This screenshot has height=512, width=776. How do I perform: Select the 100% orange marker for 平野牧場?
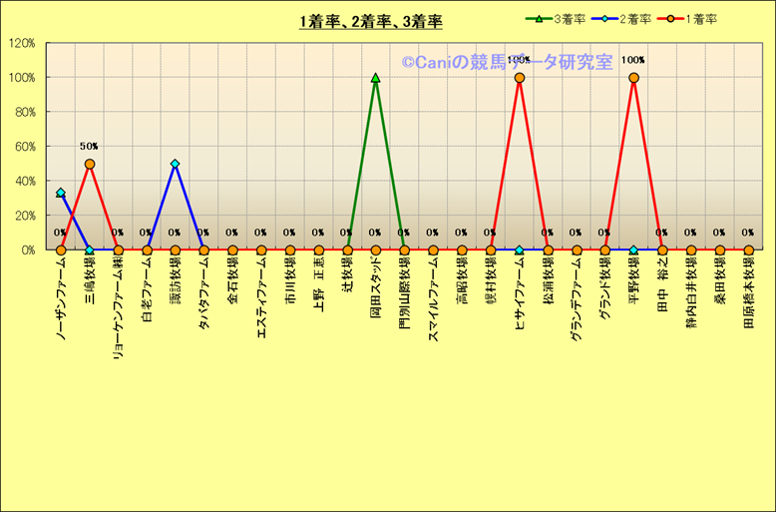[x=633, y=78]
